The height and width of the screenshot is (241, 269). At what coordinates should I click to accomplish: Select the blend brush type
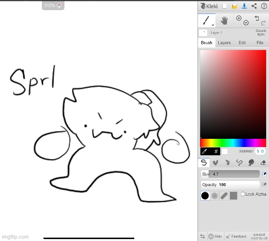215,162
